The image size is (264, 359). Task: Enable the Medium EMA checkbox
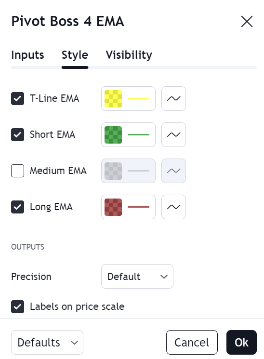[18, 171]
